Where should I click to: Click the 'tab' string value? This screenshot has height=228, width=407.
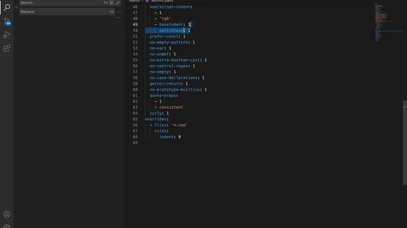[x=165, y=18]
